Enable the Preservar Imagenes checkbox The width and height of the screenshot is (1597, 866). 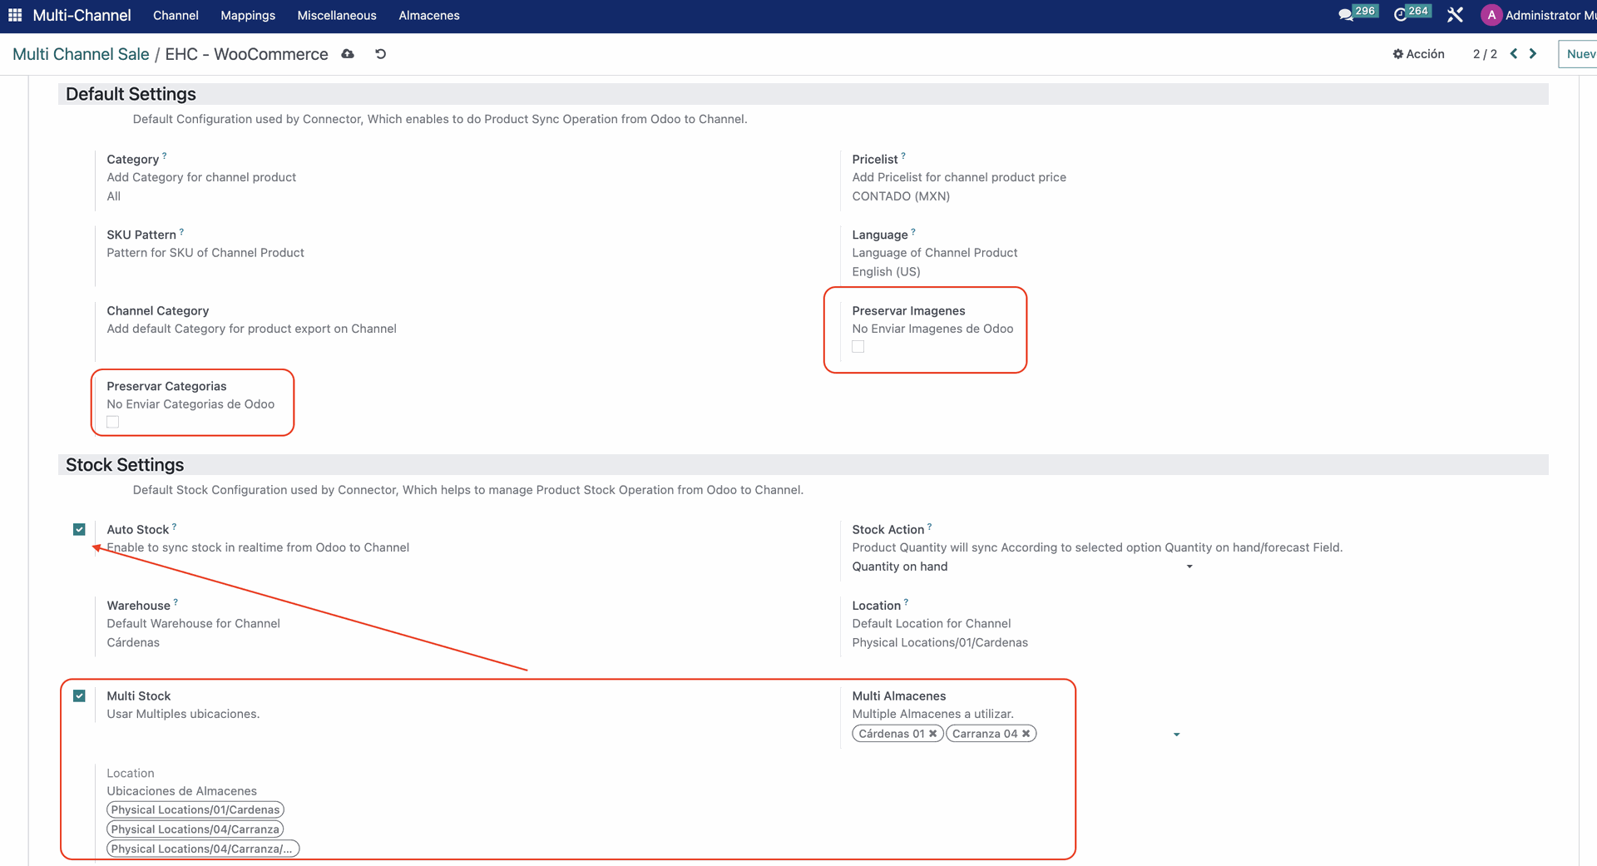[858, 347]
